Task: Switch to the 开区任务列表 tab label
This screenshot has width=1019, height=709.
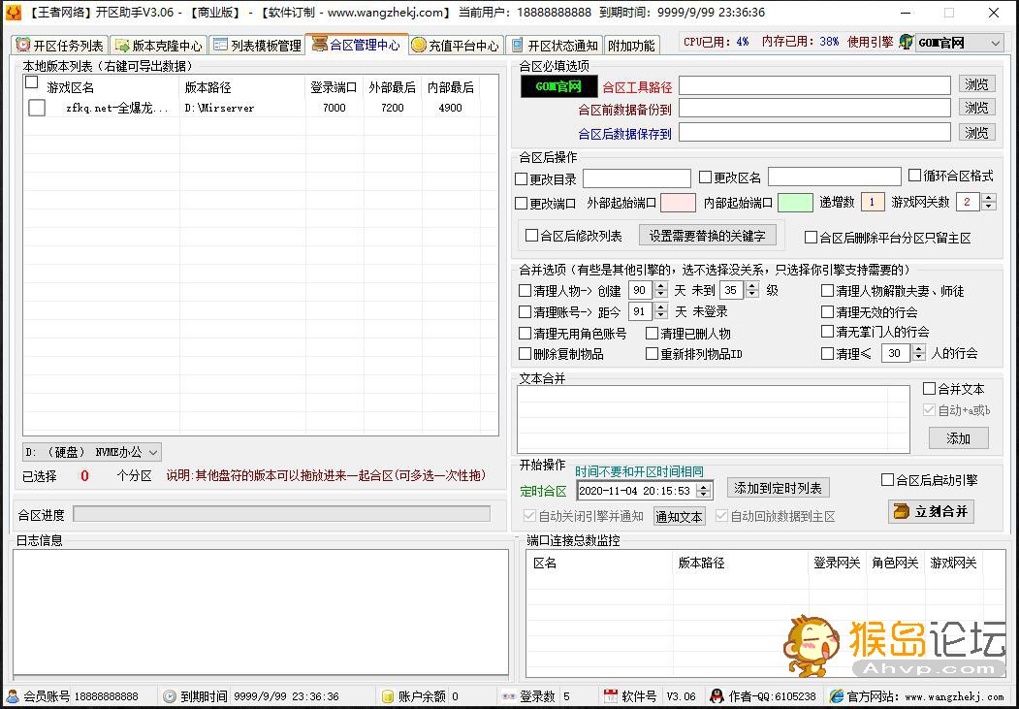Action: pos(69,46)
